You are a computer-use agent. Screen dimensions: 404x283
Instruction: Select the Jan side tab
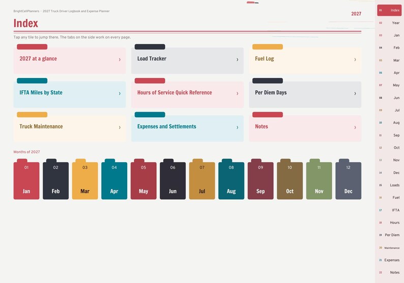tap(389, 35)
